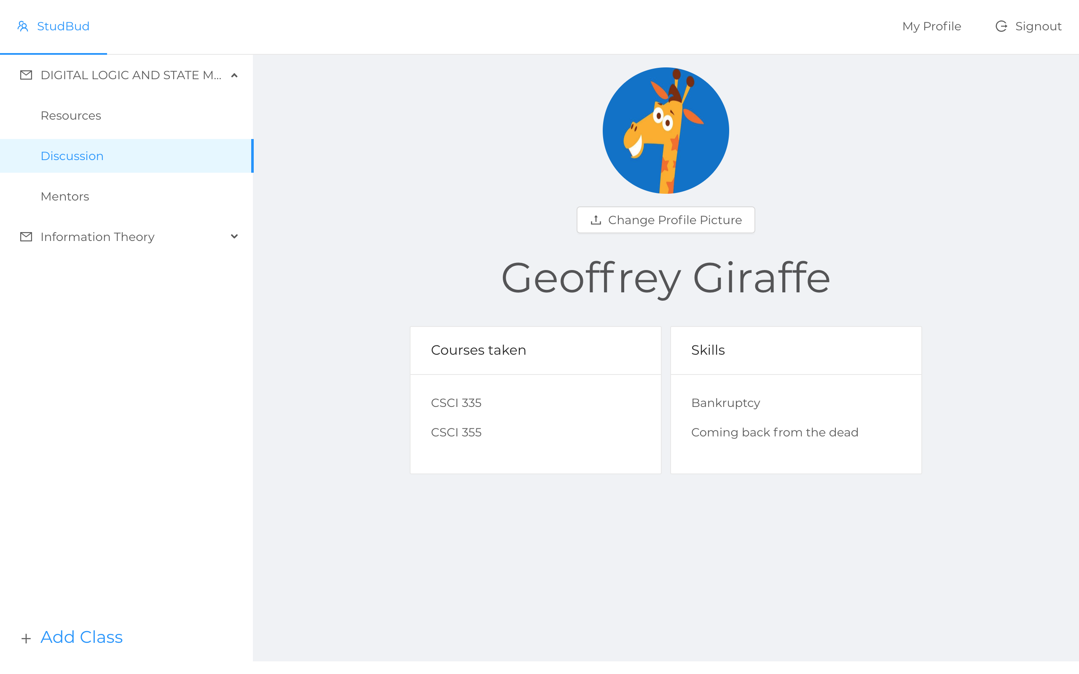The image size is (1079, 674).
Task: Click the Signout arrow icon
Action: [1001, 26]
